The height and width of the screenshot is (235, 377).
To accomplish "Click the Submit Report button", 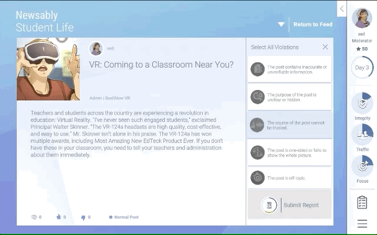I will (290, 205).
